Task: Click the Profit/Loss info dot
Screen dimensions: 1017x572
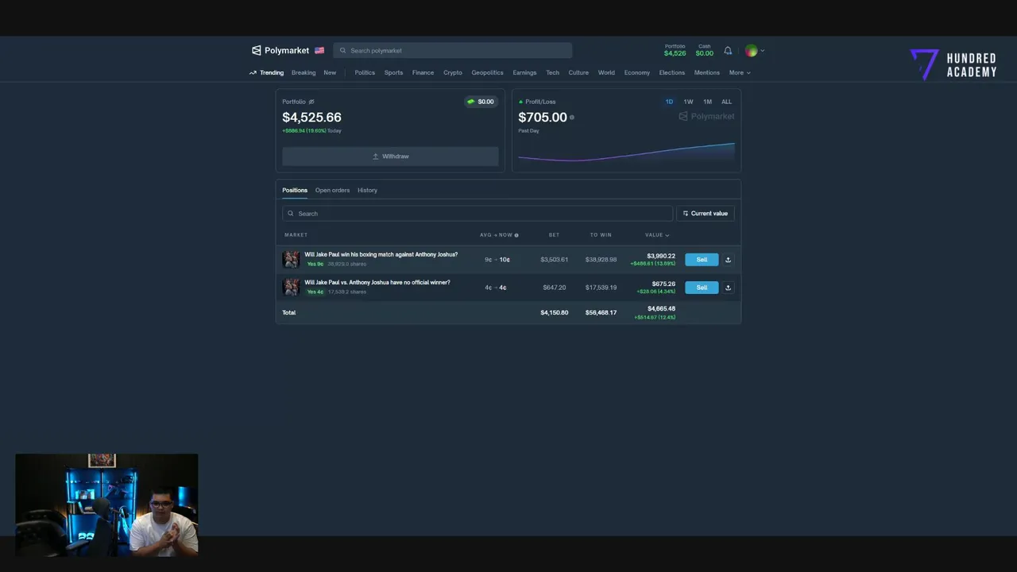Action: (571, 118)
